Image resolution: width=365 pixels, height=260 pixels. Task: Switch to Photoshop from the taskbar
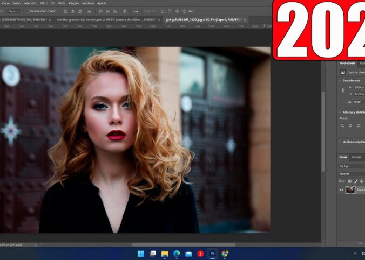pyautogui.click(x=212, y=254)
